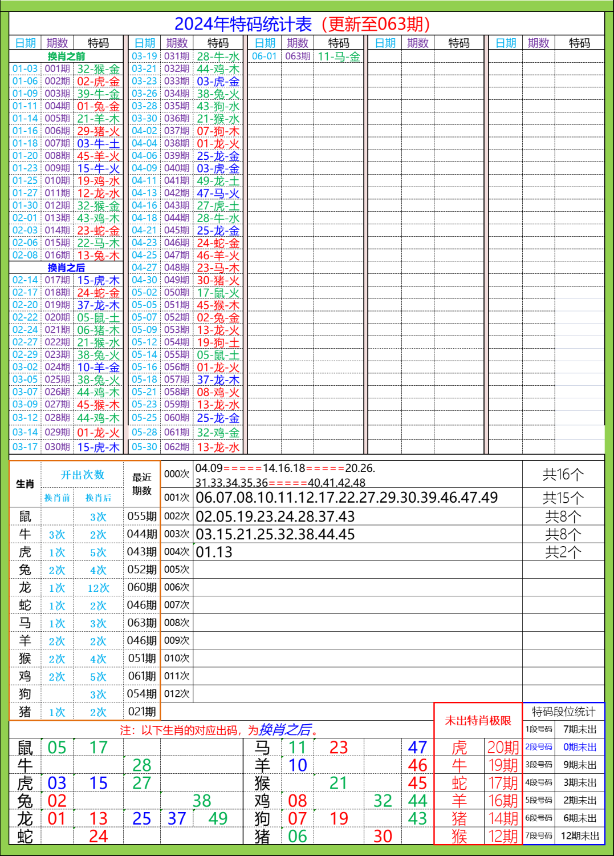Click the 063期 update notice in title
Viewport: 614px width, 856px height.
[376, 24]
